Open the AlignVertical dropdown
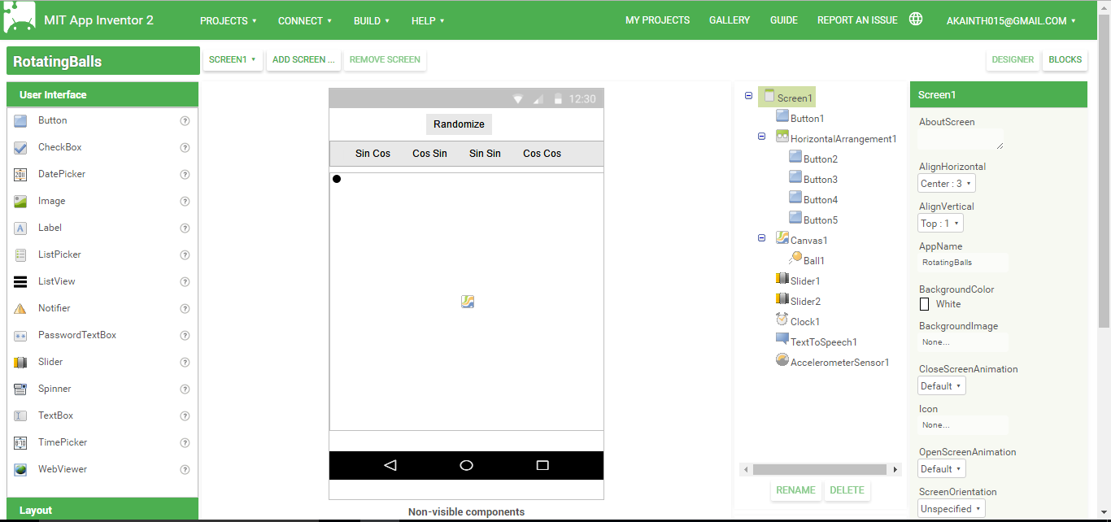Viewport: 1111px width, 522px height. click(941, 224)
